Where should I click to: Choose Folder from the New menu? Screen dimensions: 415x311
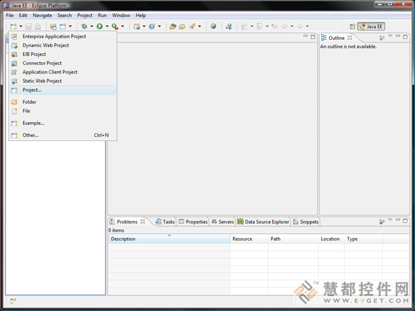[63, 102]
